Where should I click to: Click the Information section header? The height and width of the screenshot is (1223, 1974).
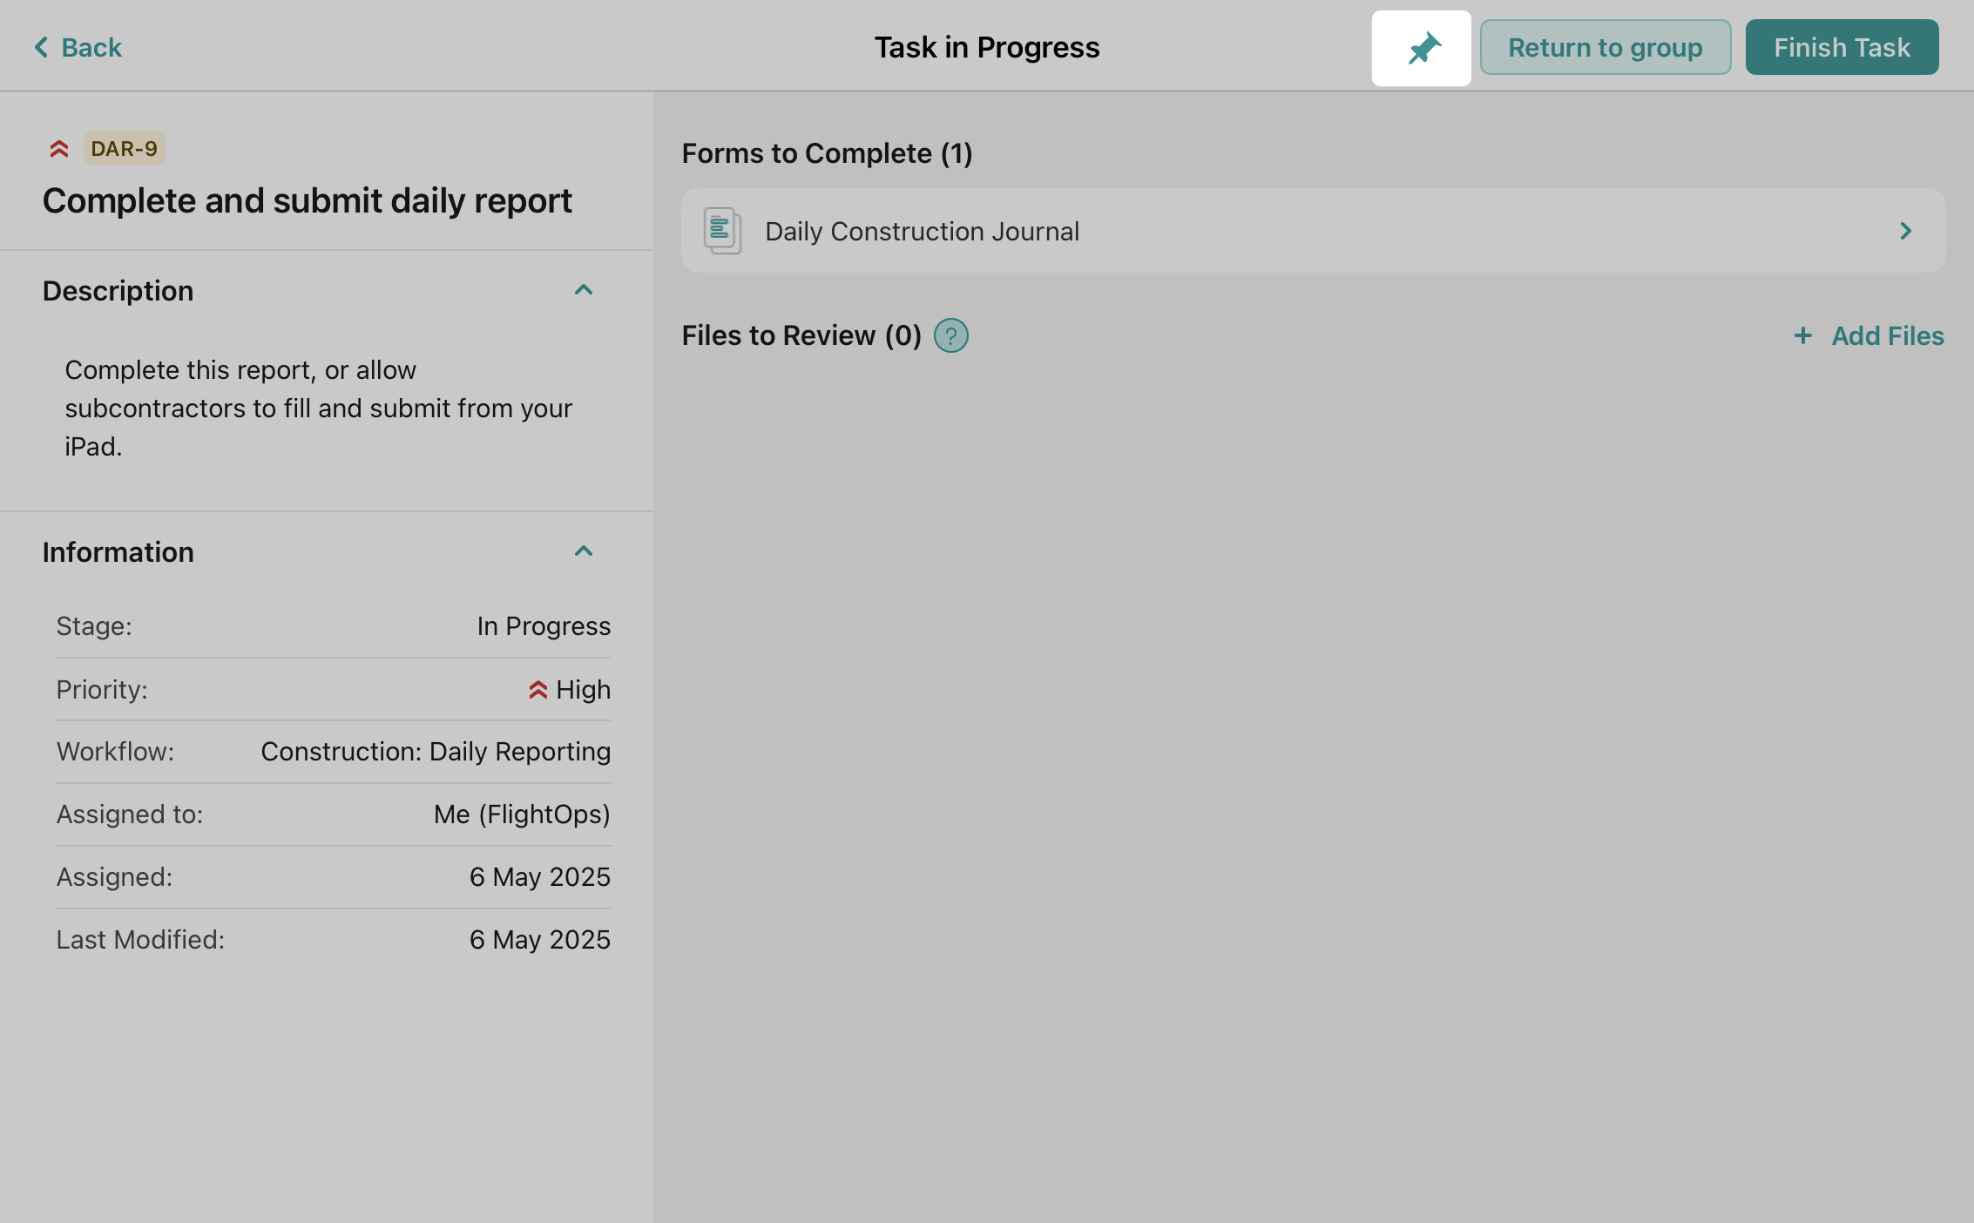coord(118,552)
